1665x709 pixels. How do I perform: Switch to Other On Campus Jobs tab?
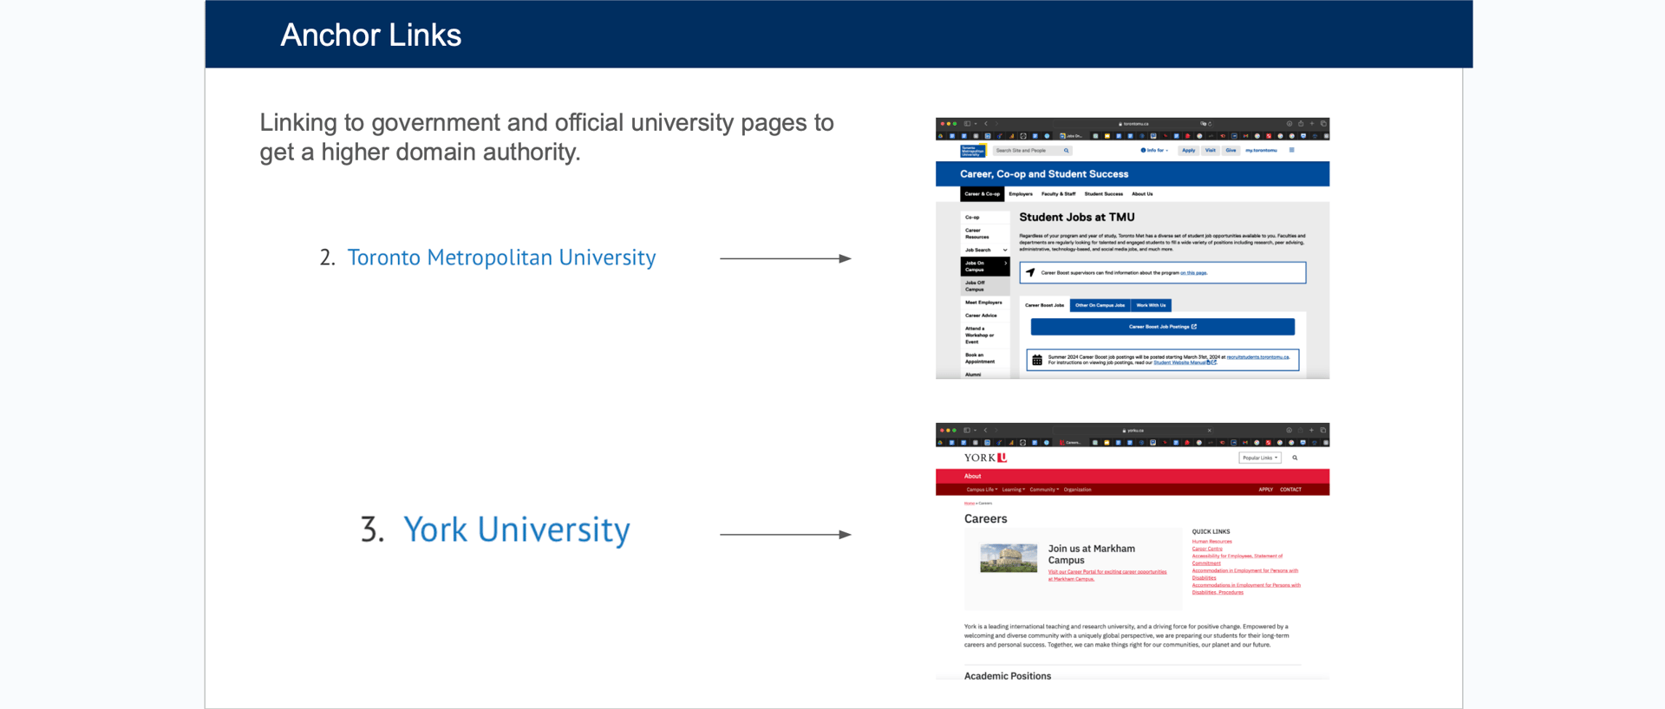click(1100, 305)
